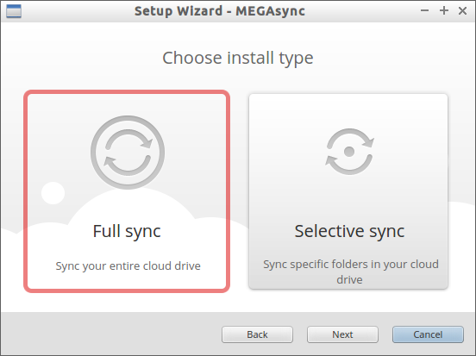Click the small white circle in Full sync card
This screenshot has height=356, width=476.
[x=53, y=193]
